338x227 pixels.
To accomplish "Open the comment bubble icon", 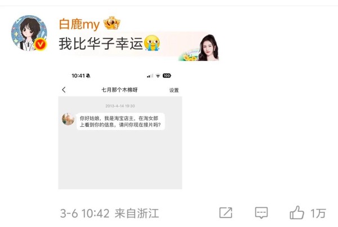I will pos(261,213).
